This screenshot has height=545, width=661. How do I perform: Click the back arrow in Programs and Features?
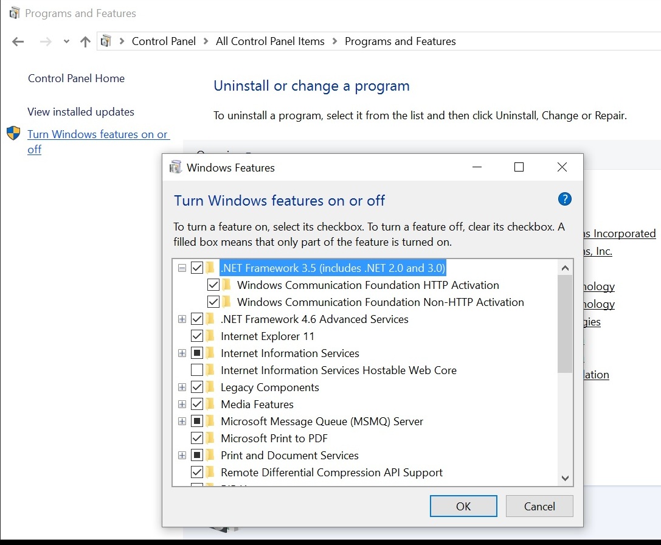[x=18, y=41]
